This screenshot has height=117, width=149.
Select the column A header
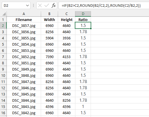24,14
